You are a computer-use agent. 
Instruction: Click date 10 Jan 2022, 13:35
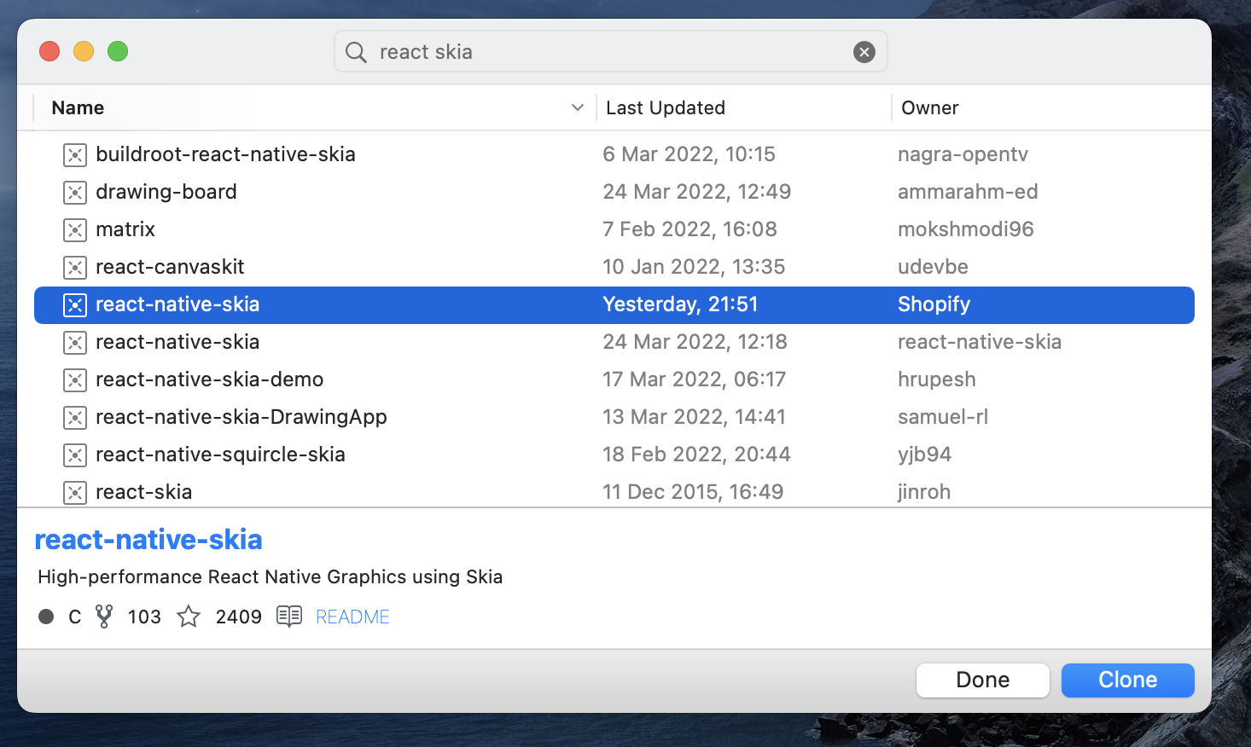point(694,268)
